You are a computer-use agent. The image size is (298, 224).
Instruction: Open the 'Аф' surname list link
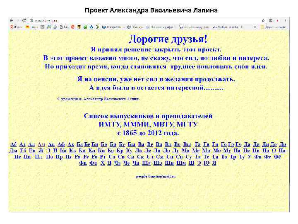(61, 145)
